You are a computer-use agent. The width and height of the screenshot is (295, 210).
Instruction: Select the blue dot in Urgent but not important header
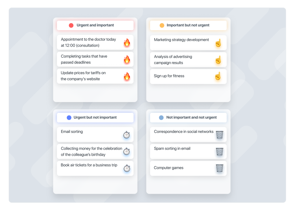click(x=69, y=117)
